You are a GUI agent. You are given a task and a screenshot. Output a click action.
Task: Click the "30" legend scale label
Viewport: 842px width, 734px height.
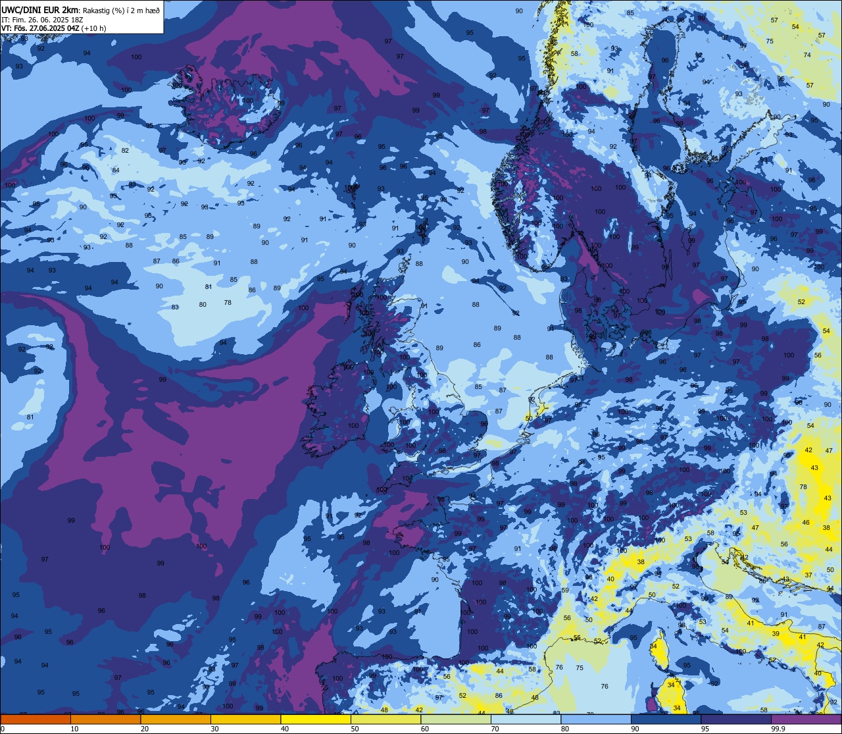click(214, 729)
